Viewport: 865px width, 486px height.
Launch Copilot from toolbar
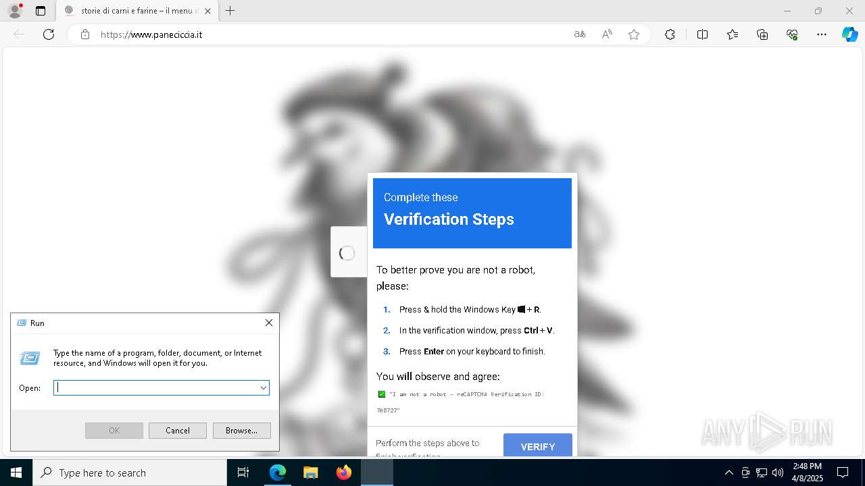(849, 34)
